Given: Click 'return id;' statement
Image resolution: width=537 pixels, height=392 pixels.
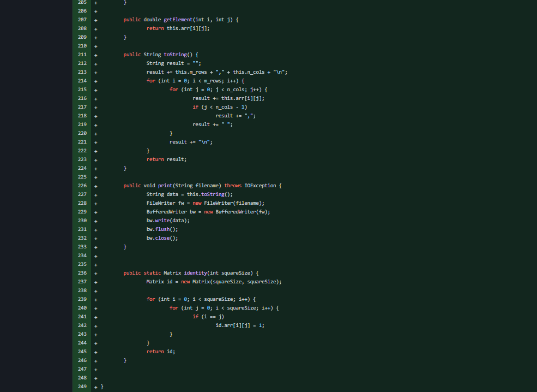Looking at the screenshot, I should point(161,352).
